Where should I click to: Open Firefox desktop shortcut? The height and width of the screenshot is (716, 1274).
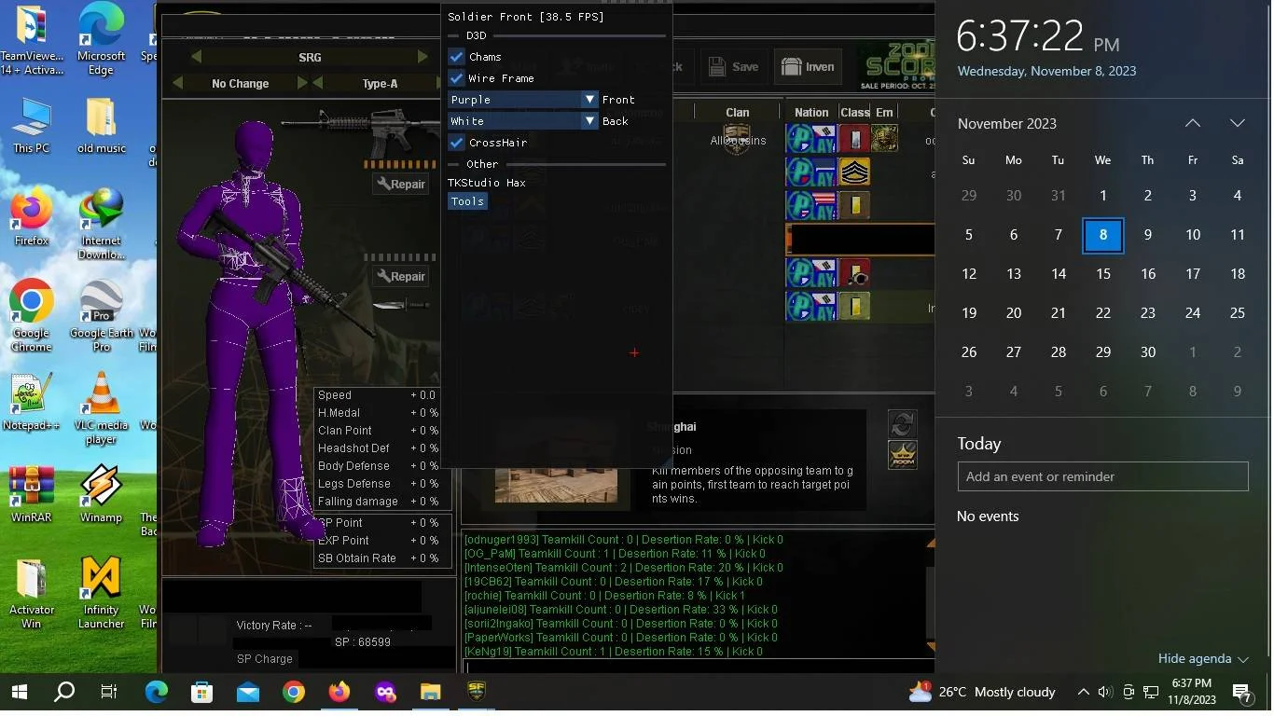pyautogui.click(x=32, y=218)
